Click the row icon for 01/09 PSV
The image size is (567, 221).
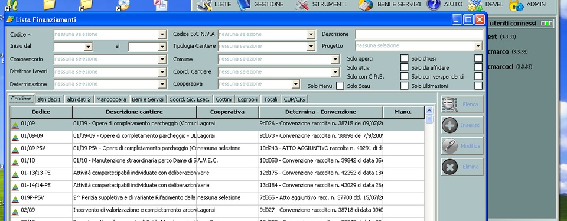[x=15, y=150]
